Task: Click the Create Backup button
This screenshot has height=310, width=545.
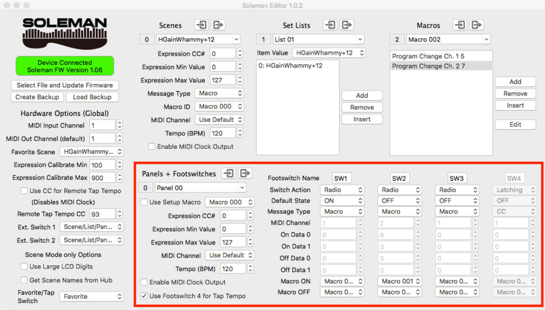Action: [37, 97]
